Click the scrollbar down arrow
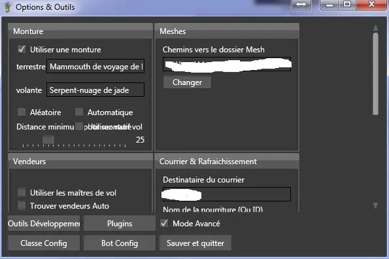This screenshot has height=259, width=389. [376, 205]
